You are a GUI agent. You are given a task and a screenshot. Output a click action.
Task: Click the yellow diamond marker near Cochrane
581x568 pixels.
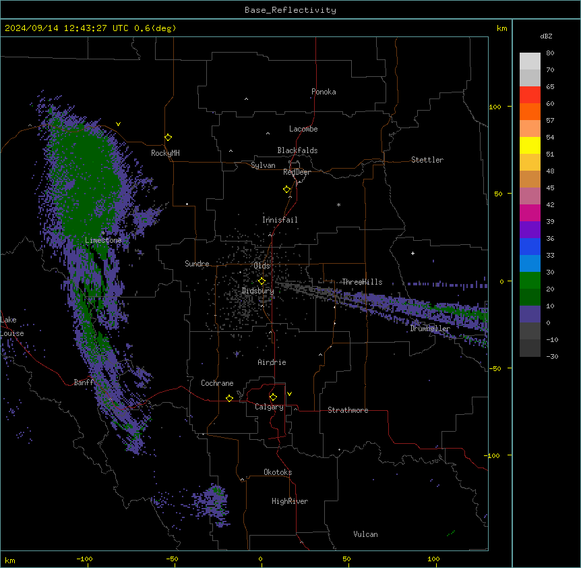coord(229,398)
